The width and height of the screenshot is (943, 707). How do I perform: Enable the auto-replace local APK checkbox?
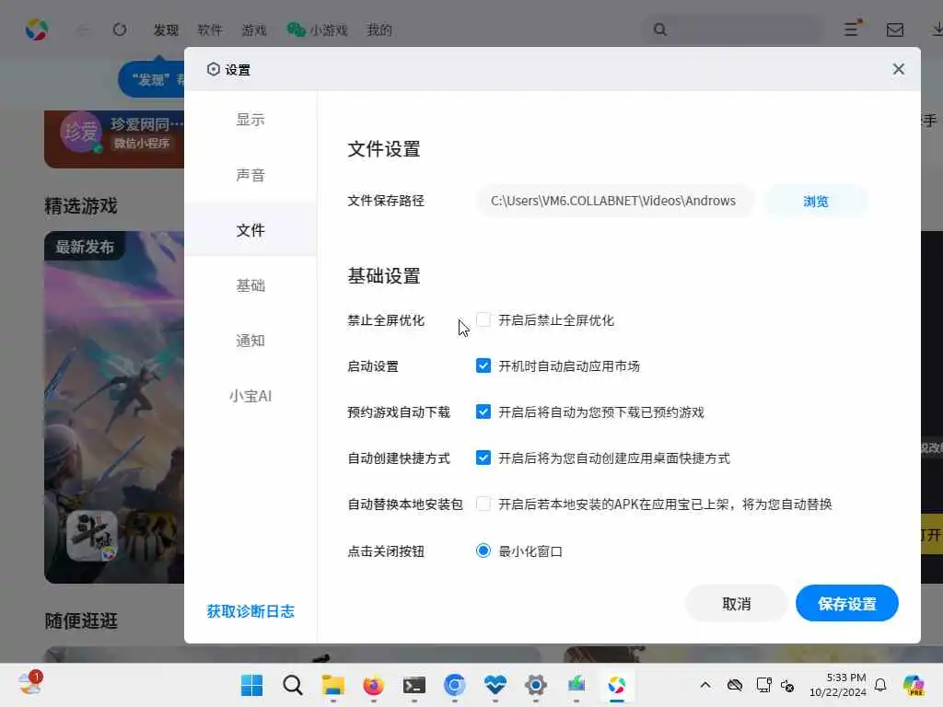pos(483,504)
